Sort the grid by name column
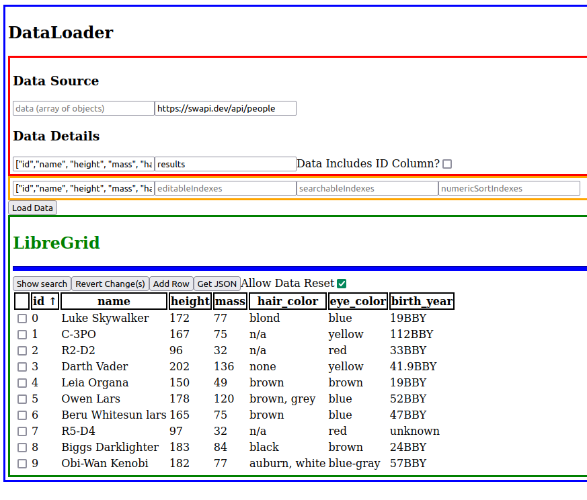The height and width of the screenshot is (500, 587). coord(113,301)
